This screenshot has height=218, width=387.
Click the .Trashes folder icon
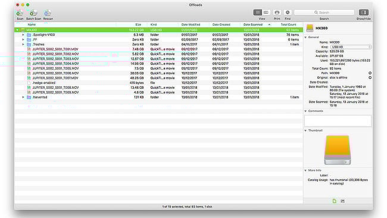point(29,45)
